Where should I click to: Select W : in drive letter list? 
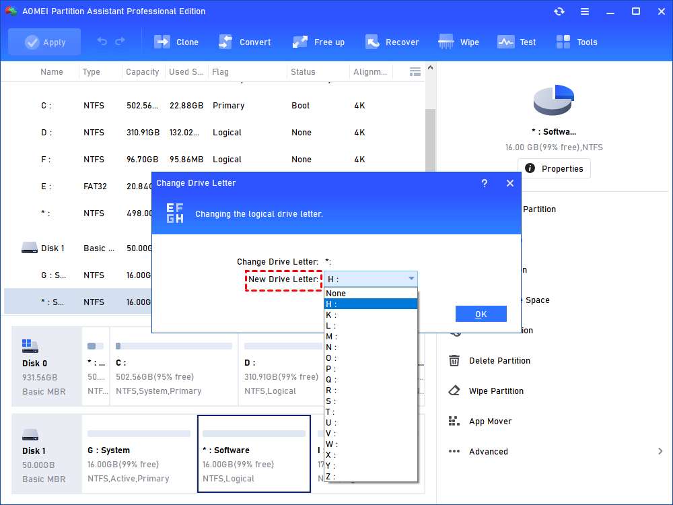[371, 444]
